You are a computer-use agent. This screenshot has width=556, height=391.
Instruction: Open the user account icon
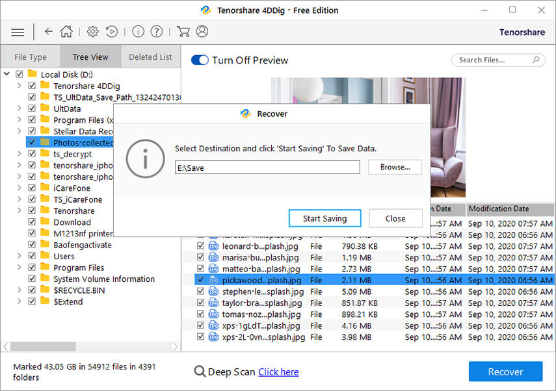[x=202, y=31]
